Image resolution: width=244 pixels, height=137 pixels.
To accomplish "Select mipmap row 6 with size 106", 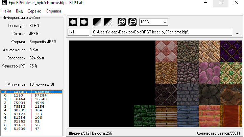I will coord(32,118).
